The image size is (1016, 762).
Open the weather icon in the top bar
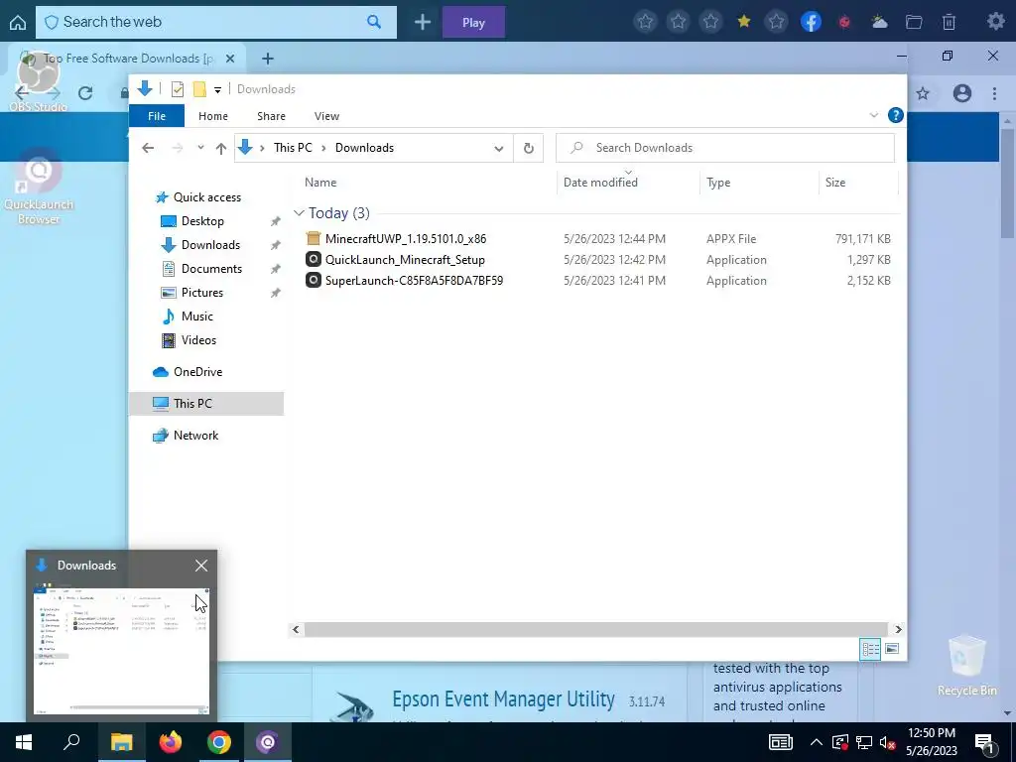tap(880, 23)
